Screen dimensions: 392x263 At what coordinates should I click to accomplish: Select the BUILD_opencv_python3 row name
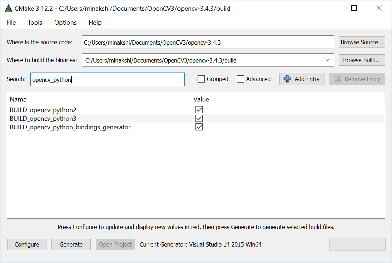click(x=43, y=119)
